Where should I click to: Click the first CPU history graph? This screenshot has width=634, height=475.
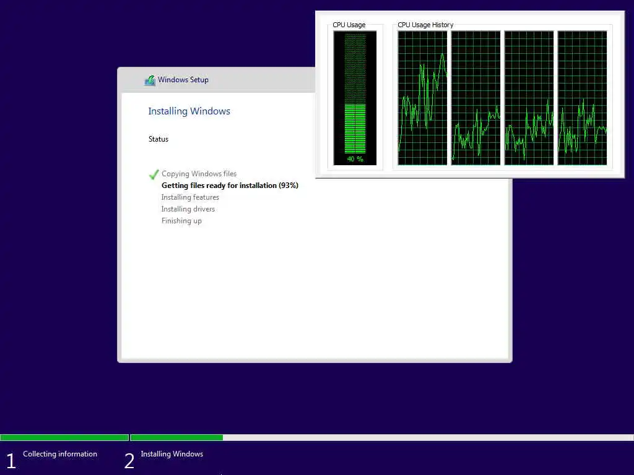click(x=422, y=98)
